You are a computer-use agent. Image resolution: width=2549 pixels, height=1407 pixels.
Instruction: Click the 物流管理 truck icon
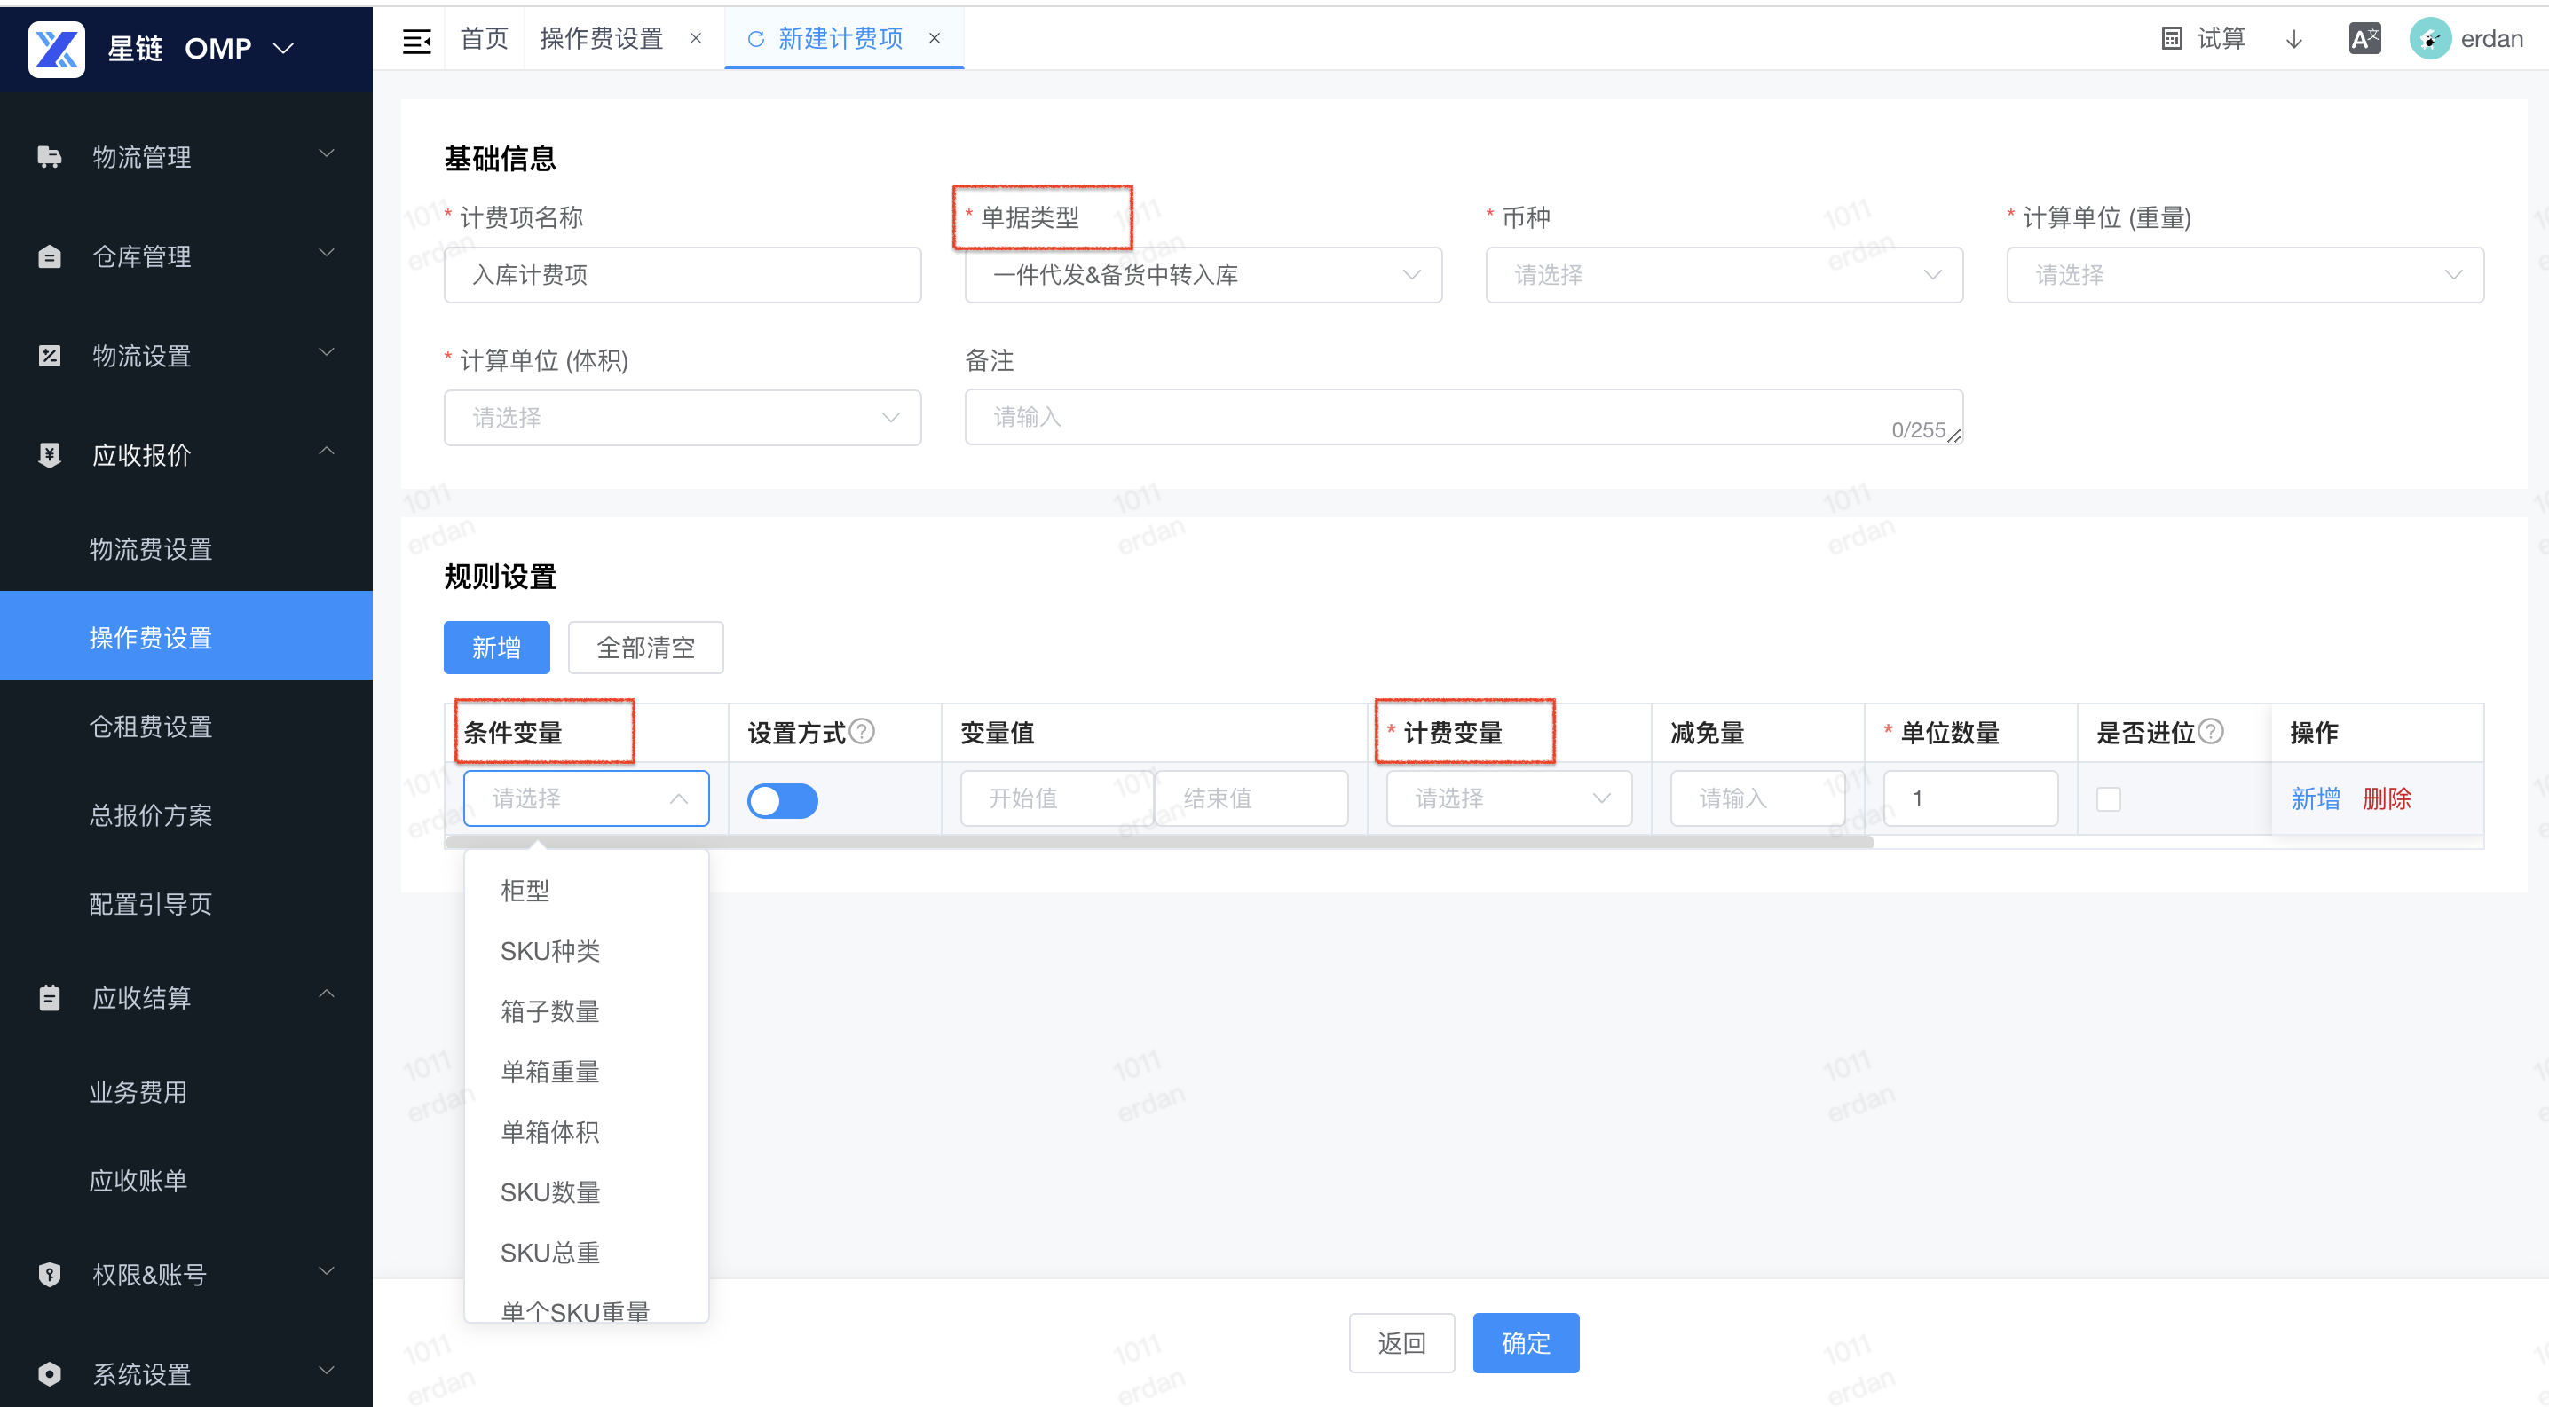50,156
